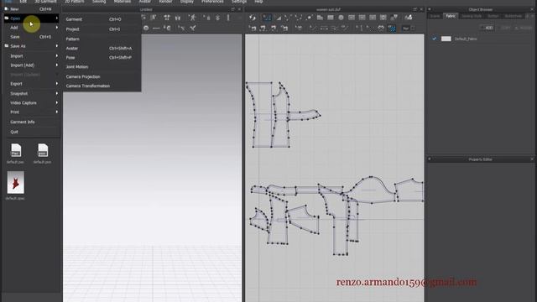Collapse the Object Browser panel arrow
Screen dimensions: 537x302
point(429,9)
